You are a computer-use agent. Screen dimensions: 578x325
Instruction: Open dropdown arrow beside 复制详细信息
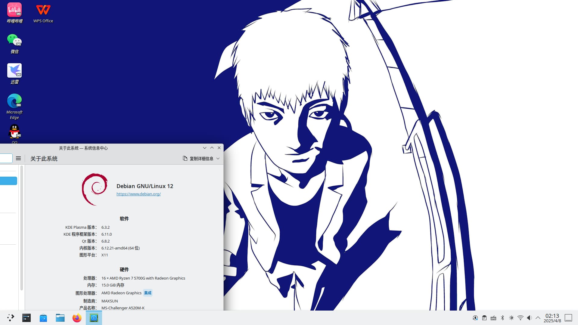pyautogui.click(x=218, y=159)
